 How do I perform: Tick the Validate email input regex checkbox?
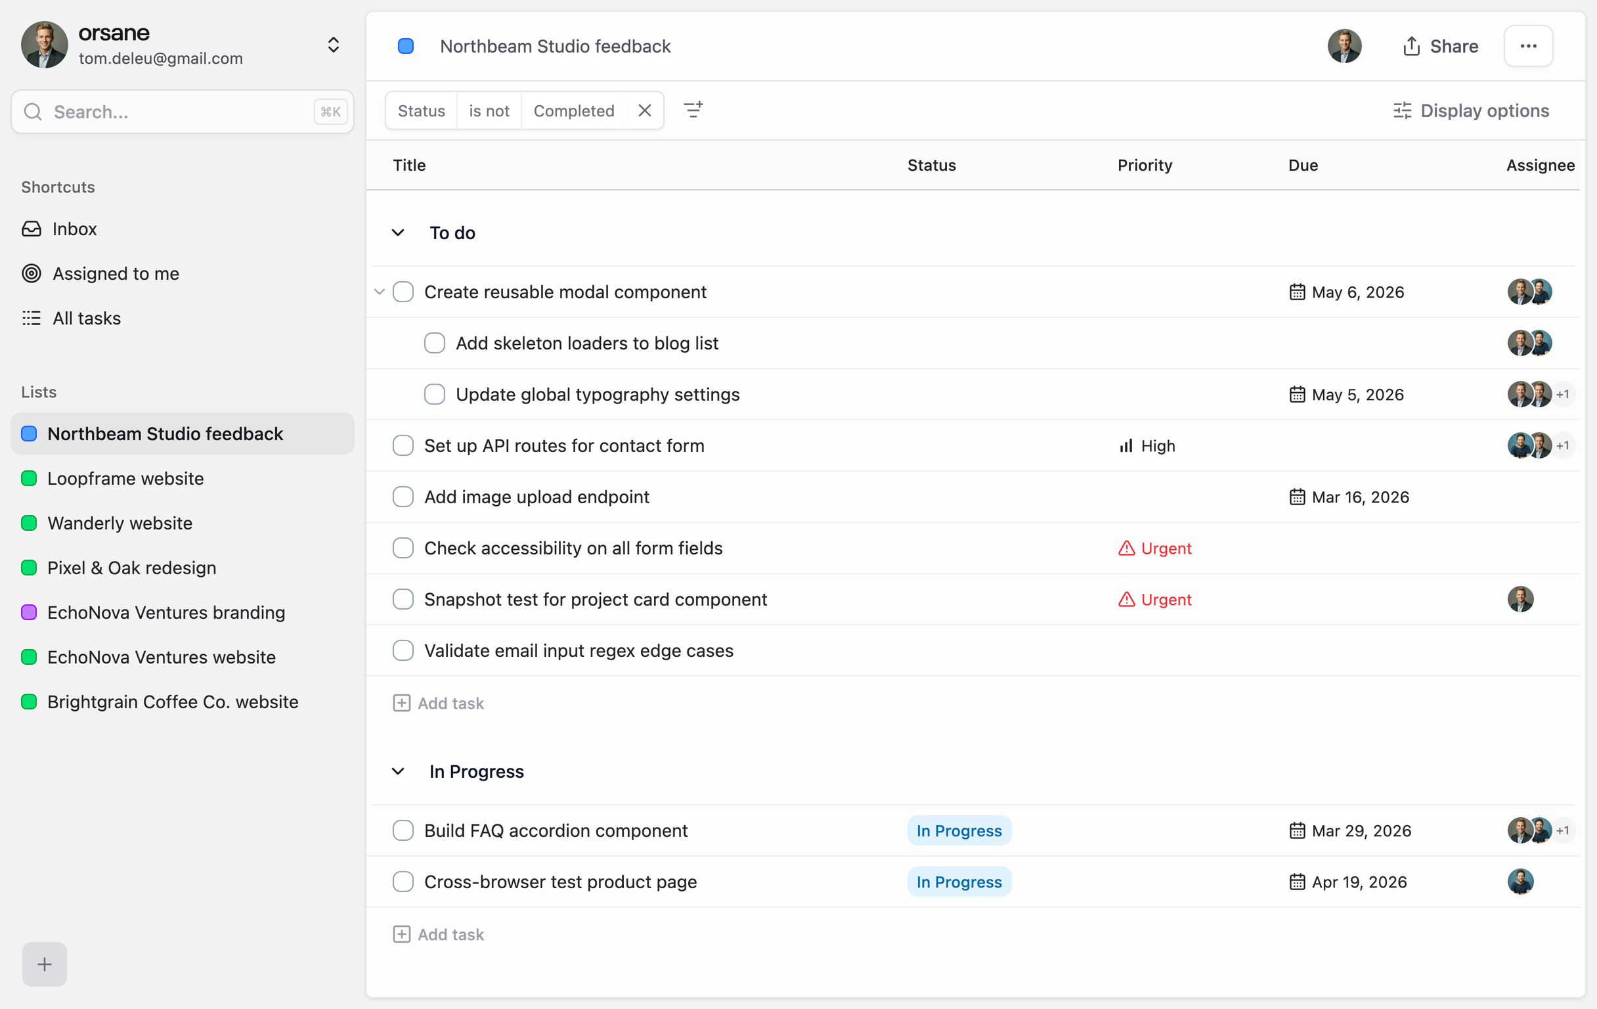(x=403, y=651)
